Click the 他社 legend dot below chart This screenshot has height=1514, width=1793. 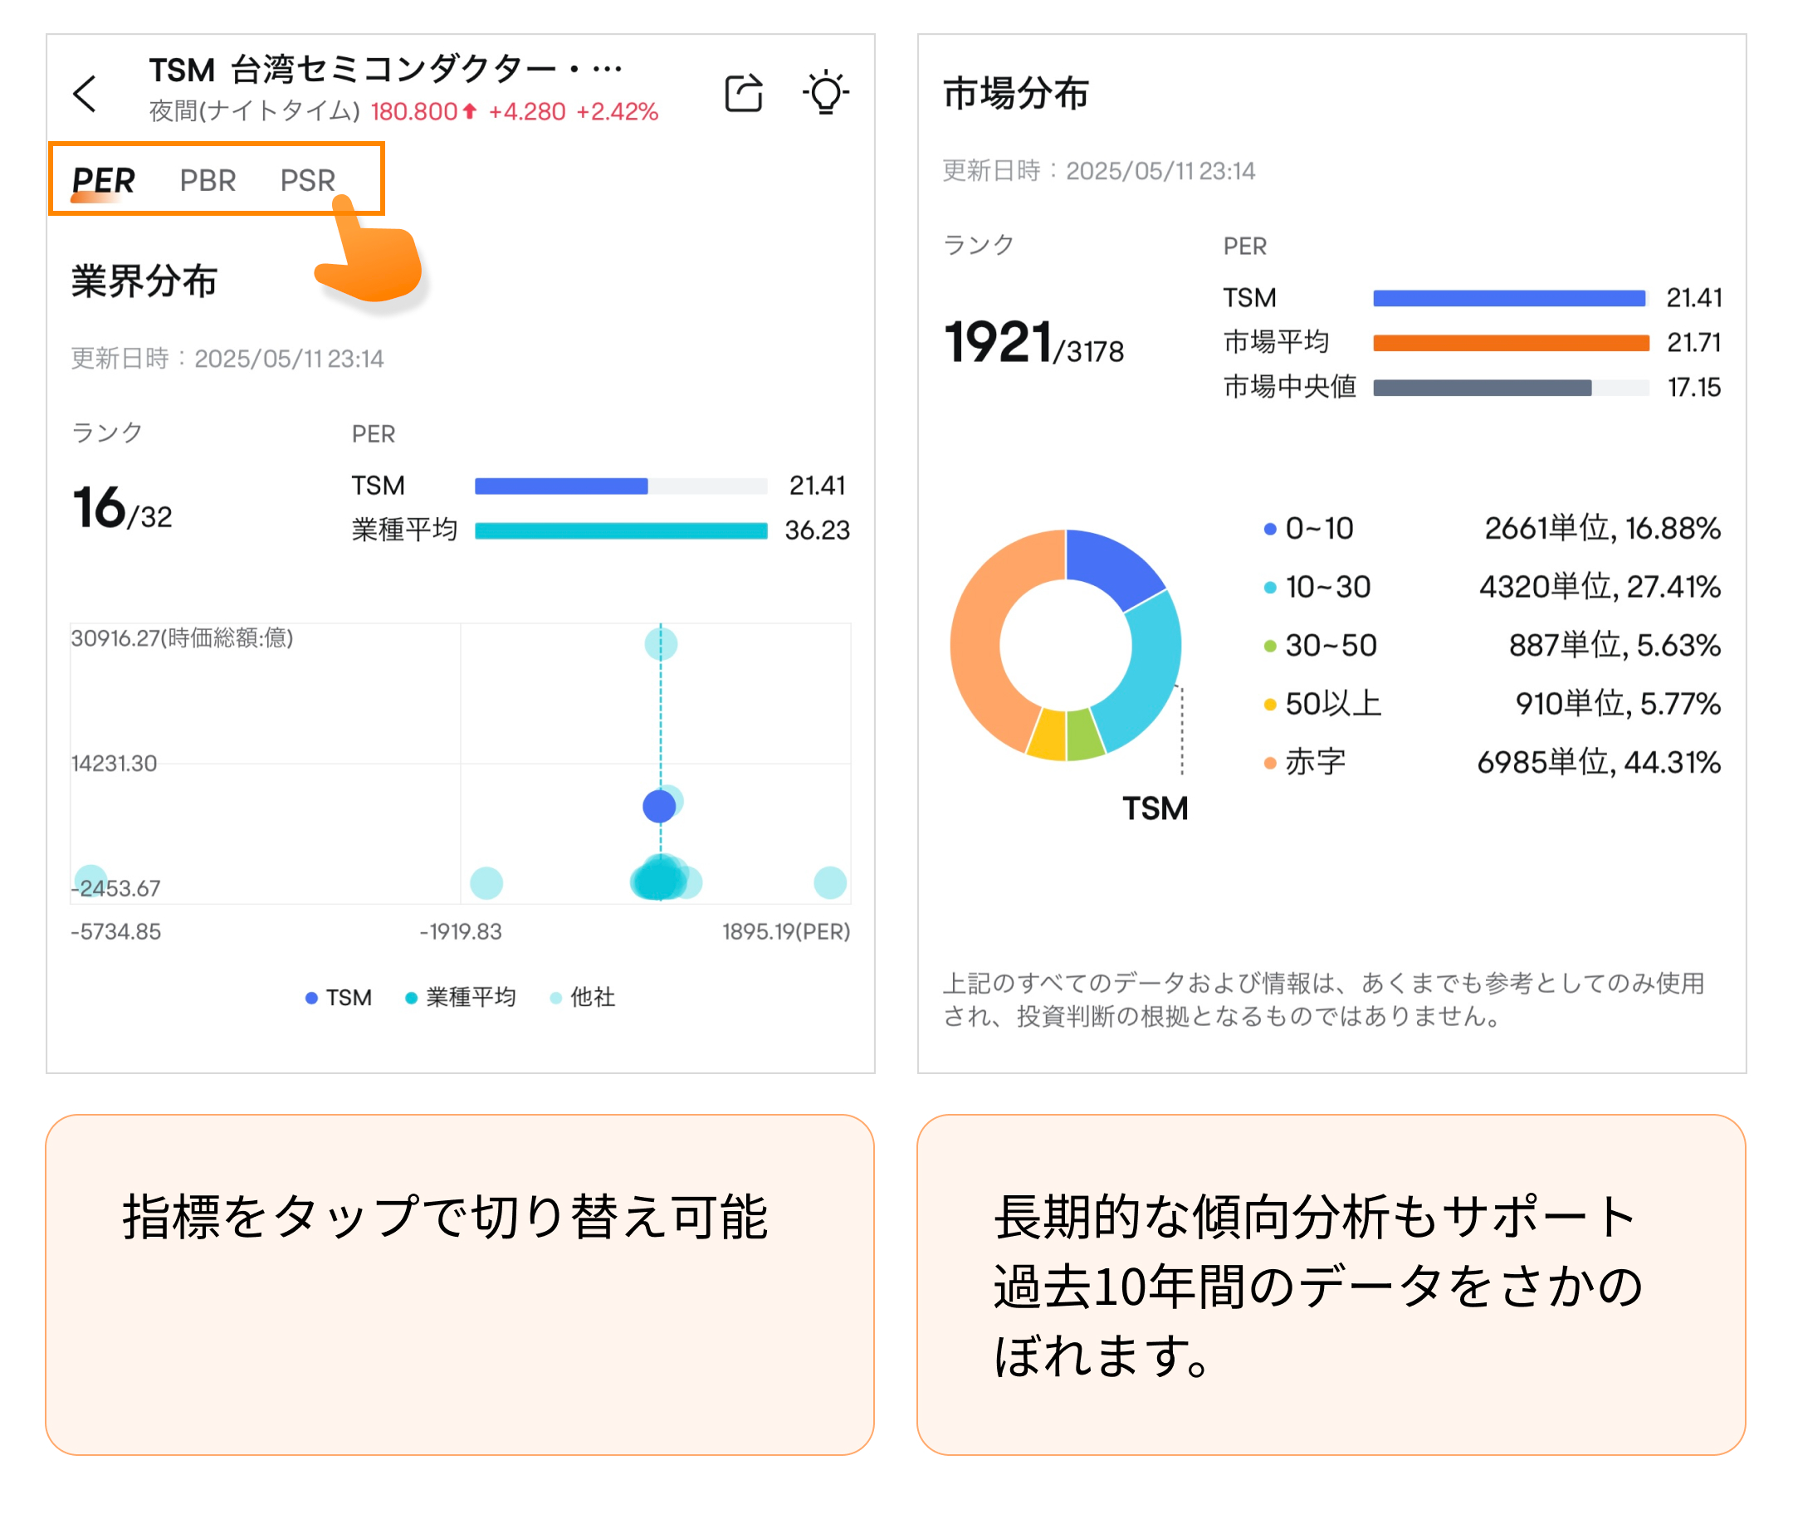pyautogui.click(x=556, y=999)
